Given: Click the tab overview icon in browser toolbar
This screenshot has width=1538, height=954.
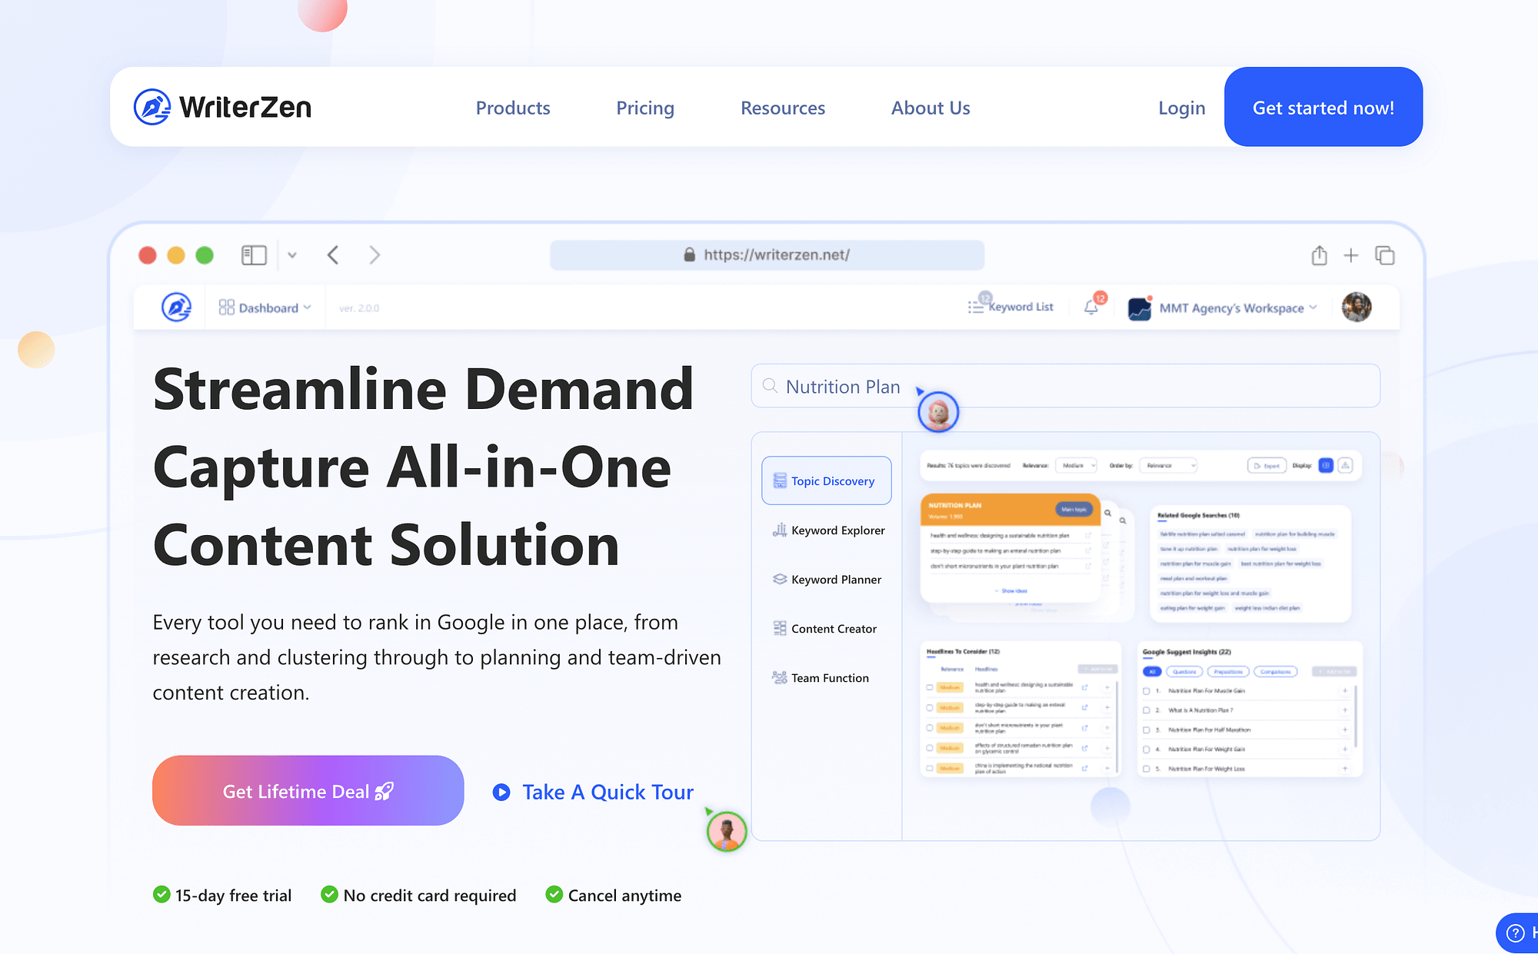Looking at the screenshot, I should (x=1385, y=255).
